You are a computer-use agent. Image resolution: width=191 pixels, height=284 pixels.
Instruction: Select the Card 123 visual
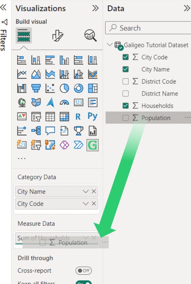tap(78, 102)
